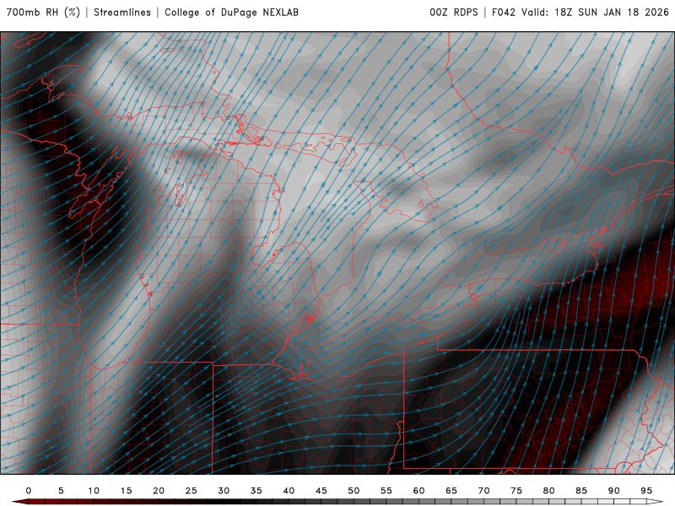Click the colorbar label "20"
675x506 pixels.
(159, 491)
